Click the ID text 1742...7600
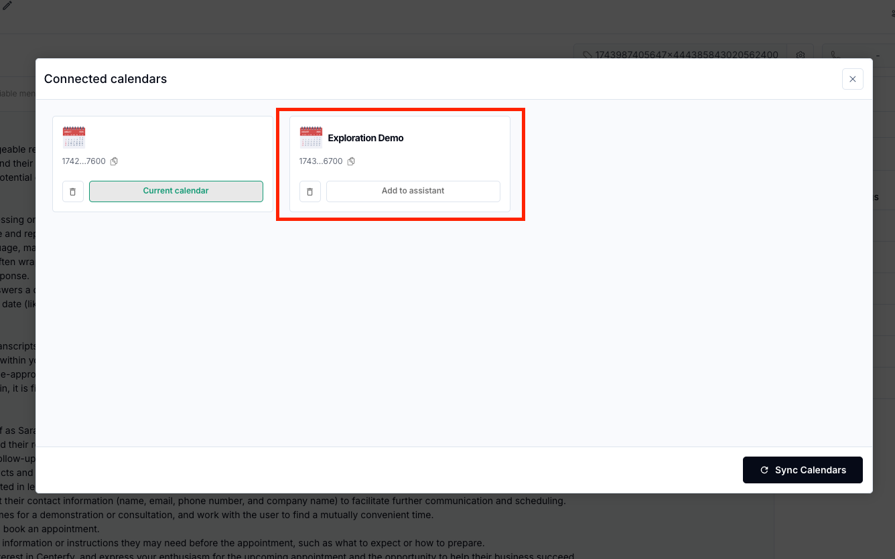Screen dimensions: 895x559 click(84, 161)
